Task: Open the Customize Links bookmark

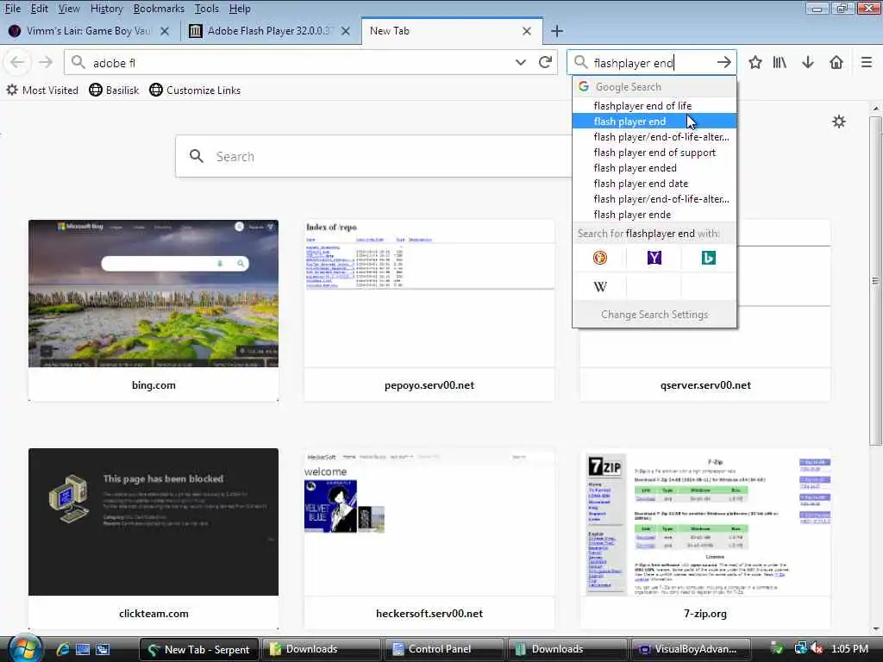Action: [x=195, y=90]
